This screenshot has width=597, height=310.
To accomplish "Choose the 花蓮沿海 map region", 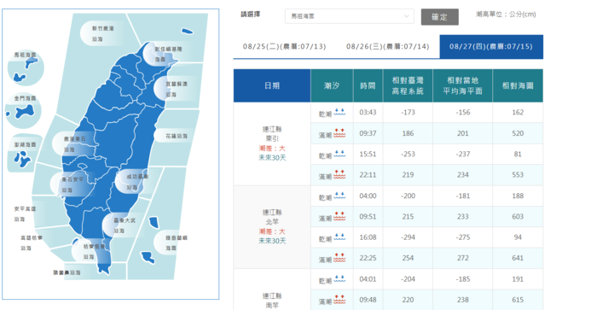I will pos(177,136).
